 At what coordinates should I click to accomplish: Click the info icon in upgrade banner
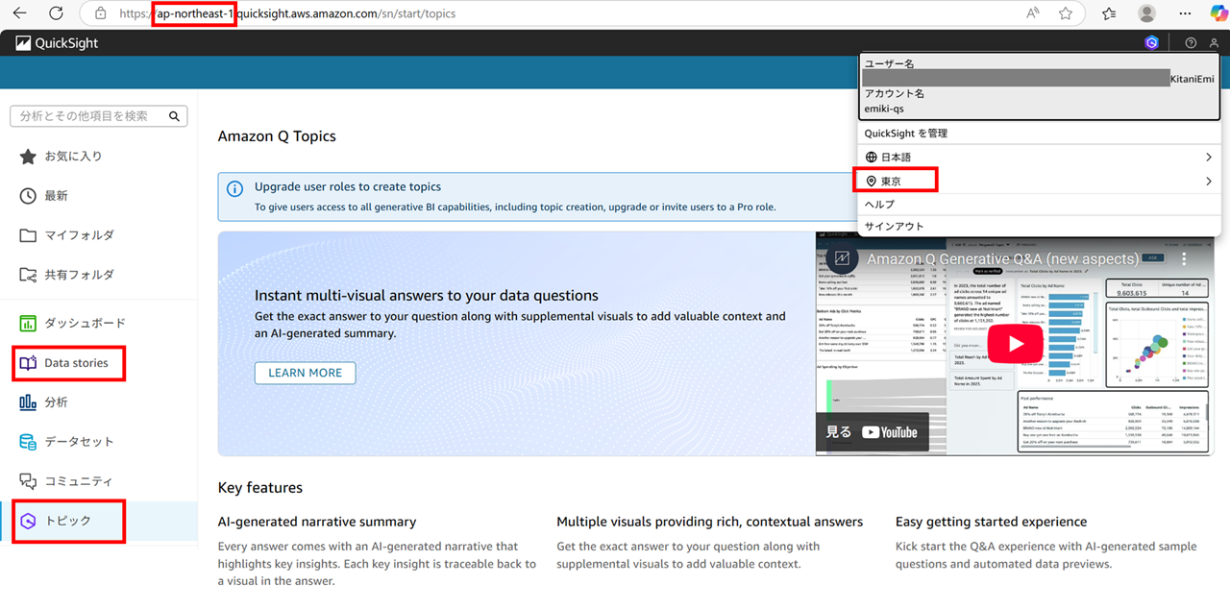234,188
